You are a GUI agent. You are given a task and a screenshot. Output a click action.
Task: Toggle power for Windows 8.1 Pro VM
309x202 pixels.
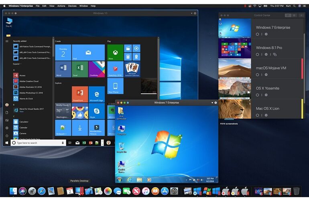257,55
